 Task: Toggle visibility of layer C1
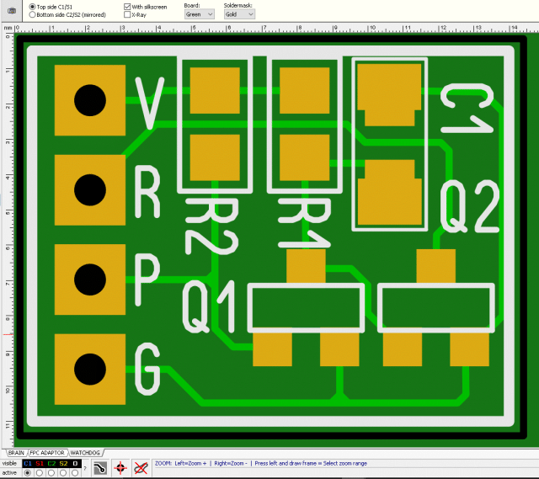(x=28, y=463)
